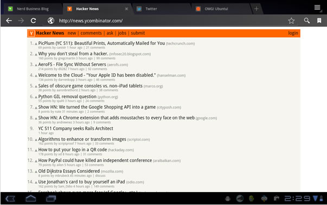
Task: Upvote 'Why you don't steal from a hacker'
Action: coord(36,54)
